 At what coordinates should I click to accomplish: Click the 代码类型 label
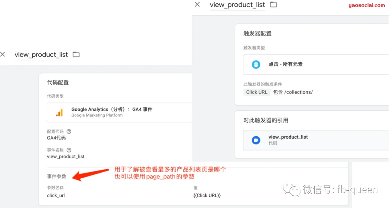click(x=55, y=96)
